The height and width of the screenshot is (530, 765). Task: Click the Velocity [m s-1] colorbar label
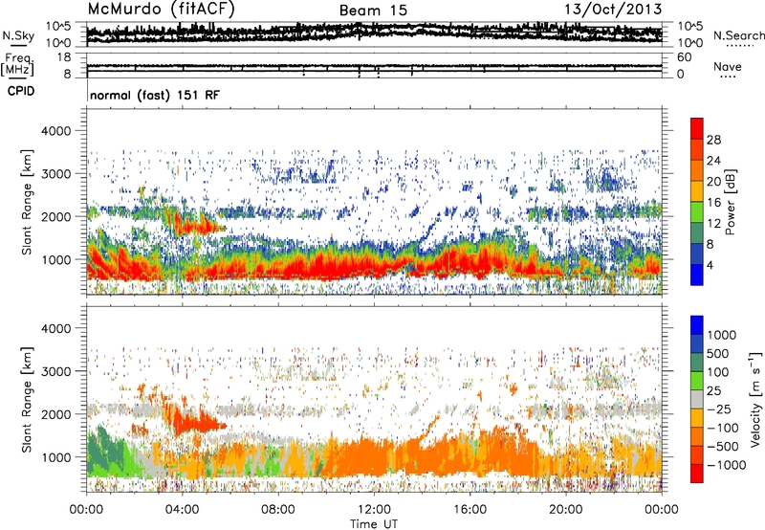click(755, 399)
